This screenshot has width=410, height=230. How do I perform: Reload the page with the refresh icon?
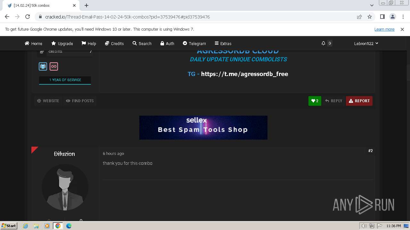(28, 17)
